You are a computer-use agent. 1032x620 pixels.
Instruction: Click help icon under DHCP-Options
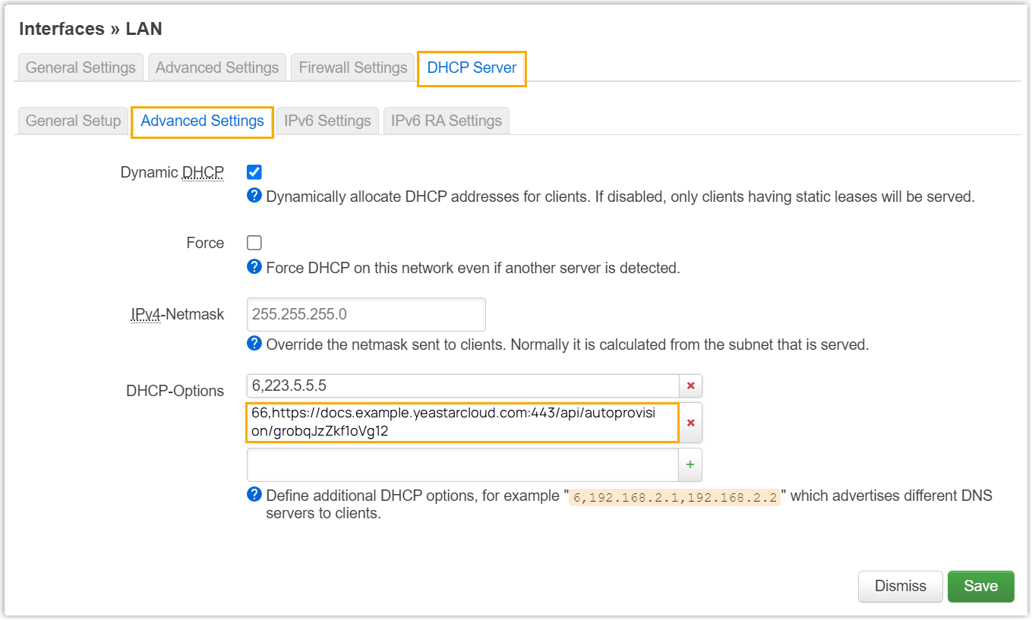point(254,495)
